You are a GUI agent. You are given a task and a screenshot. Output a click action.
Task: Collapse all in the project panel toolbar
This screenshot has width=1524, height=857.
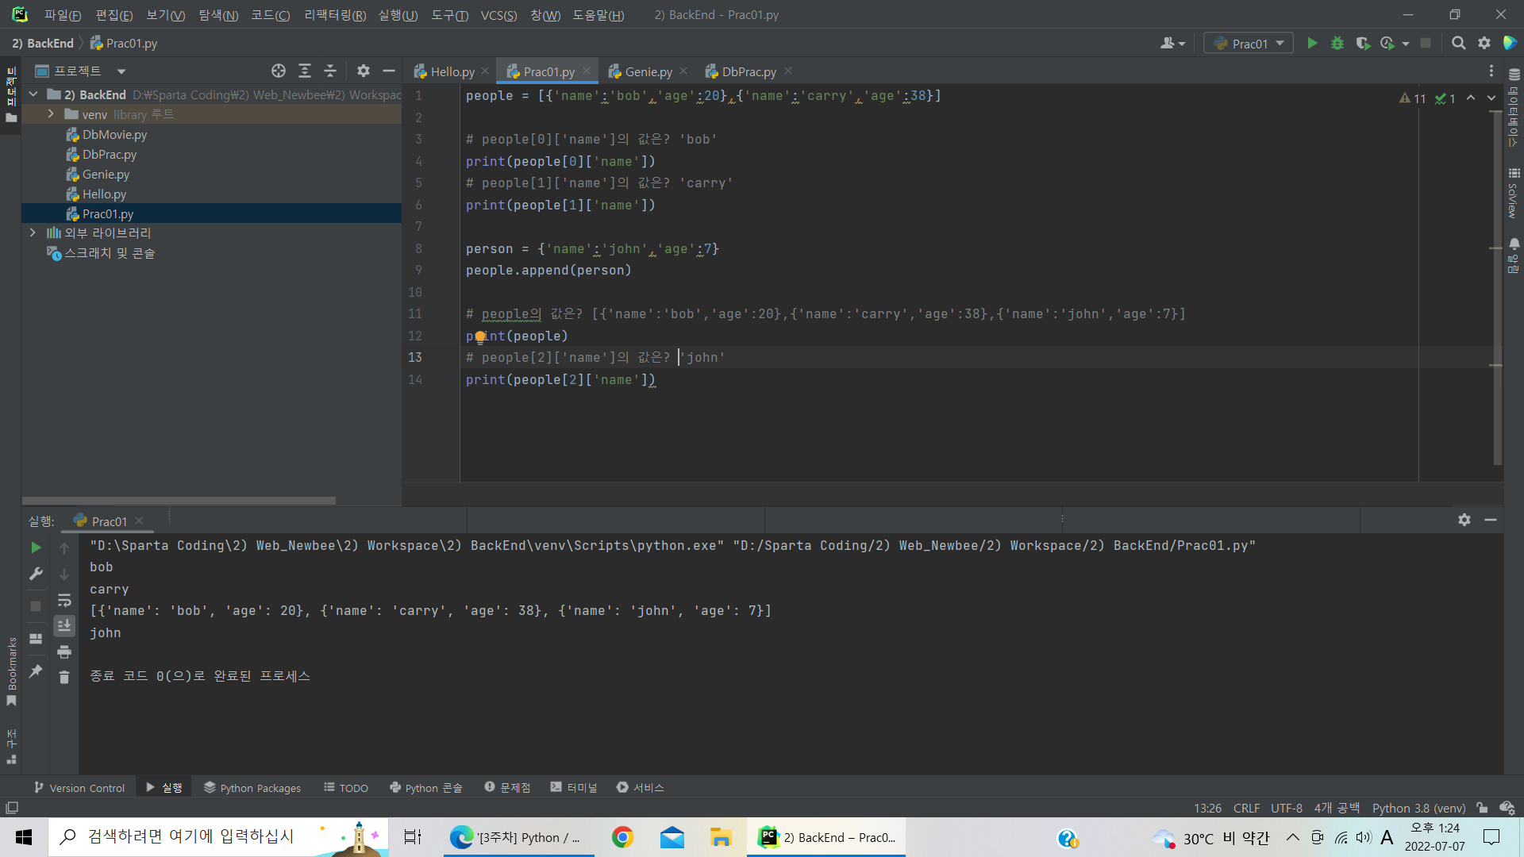pyautogui.click(x=330, y=71)
